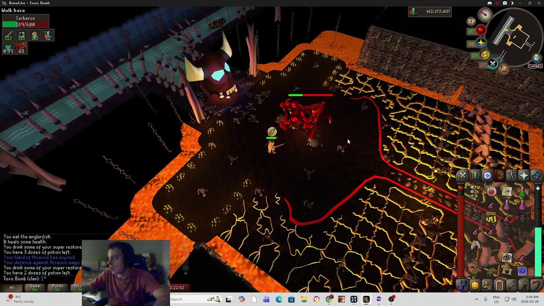Click the ENG US language indicator
Image resolution: width=544 pixels, height=306 pixels.
pyautogui.click(x=496, y=299)
